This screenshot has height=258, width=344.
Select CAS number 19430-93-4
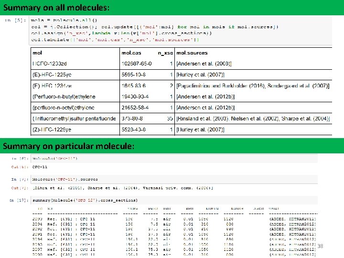tap(135, 97)
